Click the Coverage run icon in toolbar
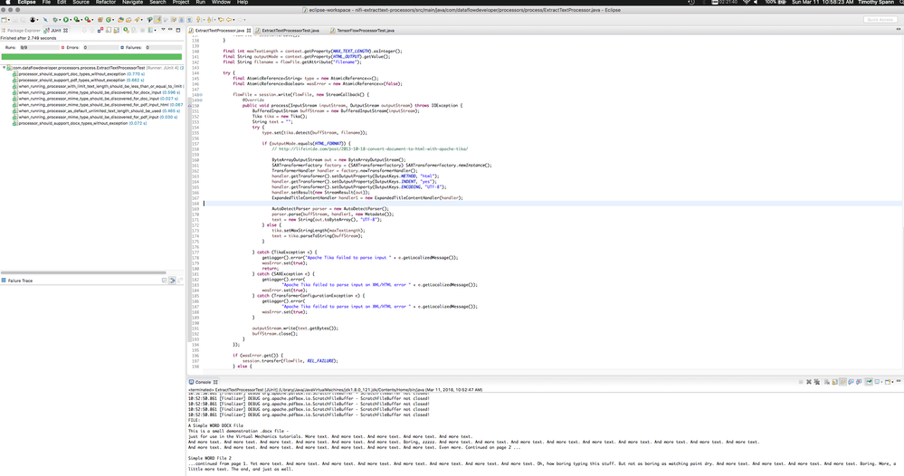This screenshot has width=904, height=476. 77,20
